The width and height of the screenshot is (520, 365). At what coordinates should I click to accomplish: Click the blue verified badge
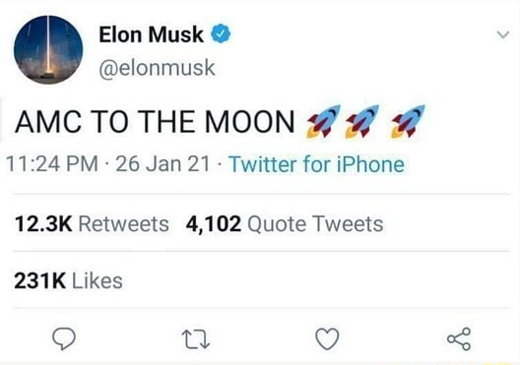point(221,33)
